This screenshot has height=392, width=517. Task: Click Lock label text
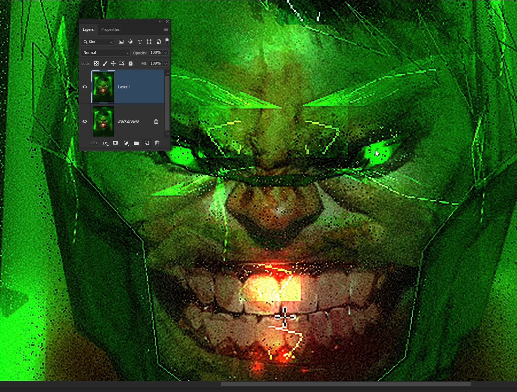coord(86,64)
